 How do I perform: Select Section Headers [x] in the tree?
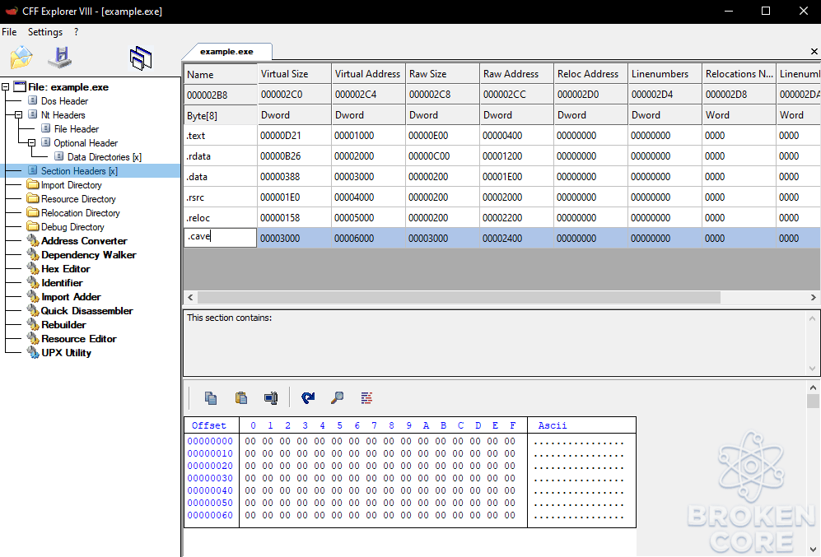pos(79,171)
